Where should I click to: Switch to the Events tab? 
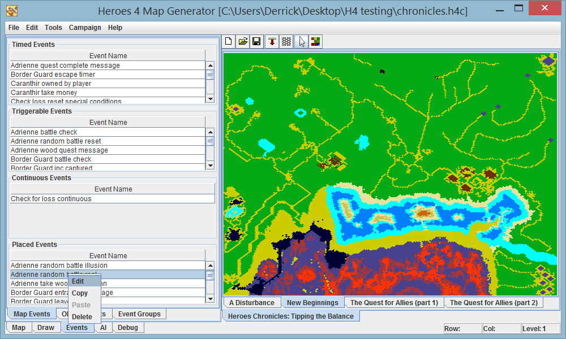coord(77,328)
